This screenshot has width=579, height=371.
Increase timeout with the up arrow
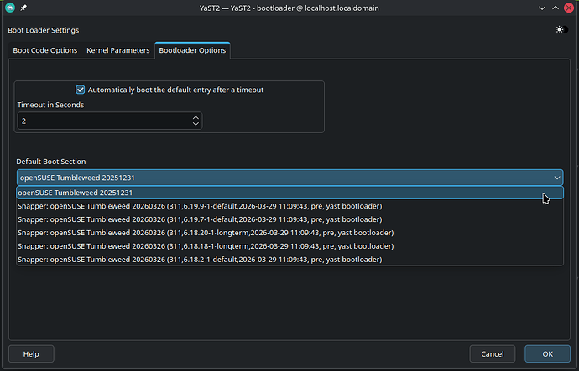pyautogui.click(x=196, y=117)
